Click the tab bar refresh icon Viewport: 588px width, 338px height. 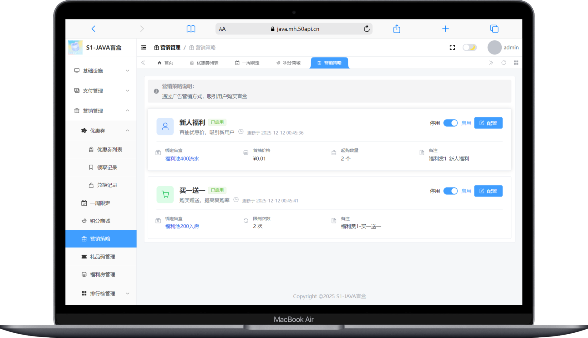[x=503, y=63]
